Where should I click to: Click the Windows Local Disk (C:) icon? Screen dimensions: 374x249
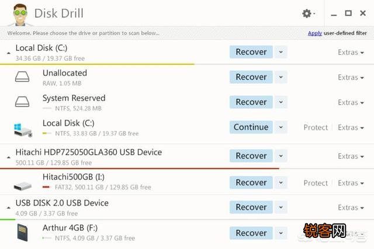[23, 130]
